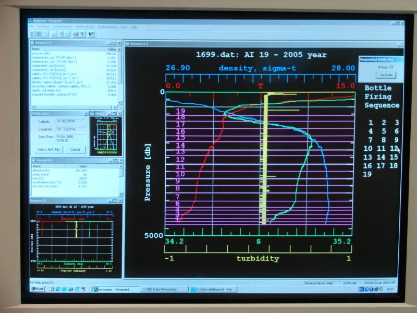The image size is (417, 313).
Task: Open the RealtimeData menu
Action: click(107, 27)
